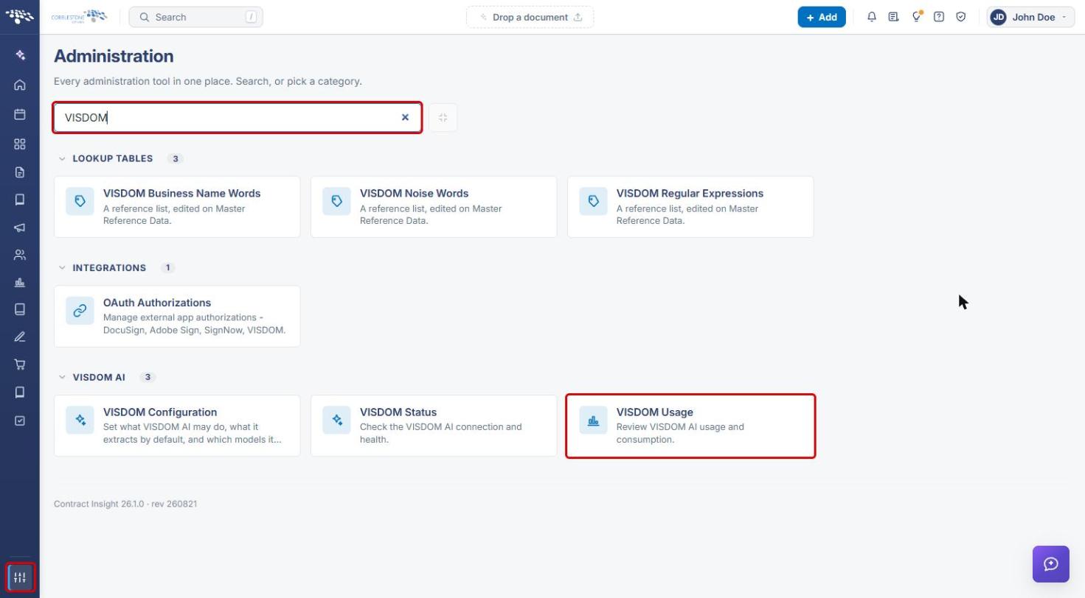Open the grid dashboard icon in the sidebar
The image size is (1085, 598).
[20, 144]
